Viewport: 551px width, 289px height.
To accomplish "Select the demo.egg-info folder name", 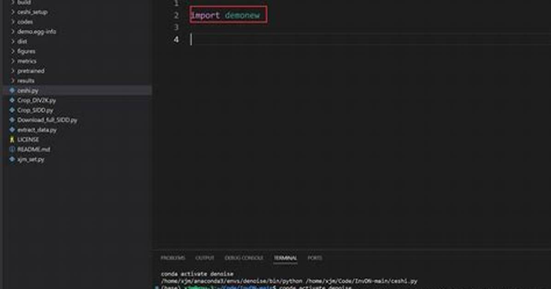I will (36, 32).
